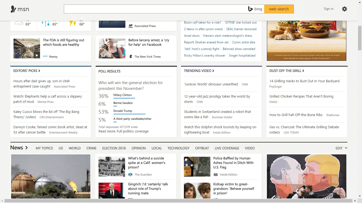Open 'Bison calf taken for a ride?' link
This screenshot has width=362, height=203.
(202, 22)
